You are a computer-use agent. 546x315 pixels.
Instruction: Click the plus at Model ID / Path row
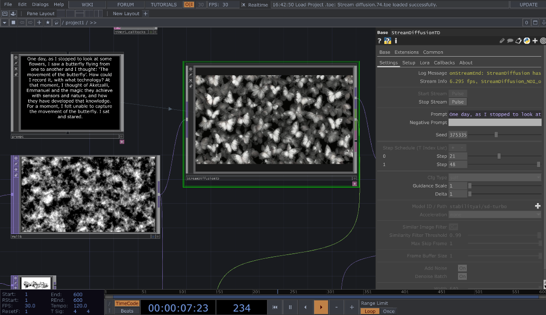(538, 206)
